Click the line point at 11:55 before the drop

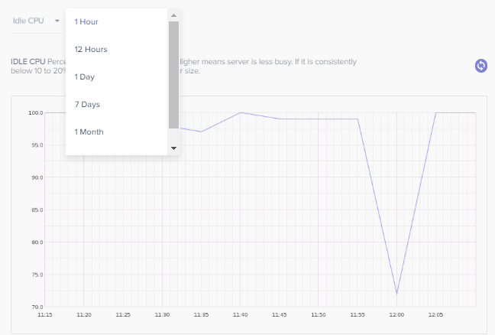357,119
